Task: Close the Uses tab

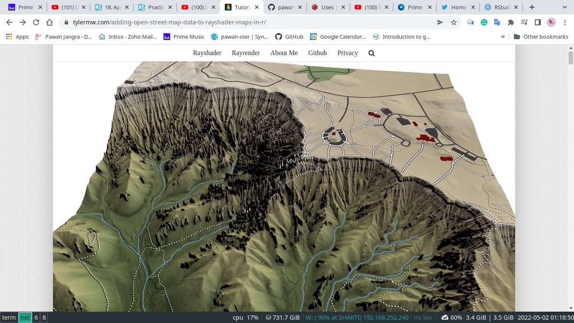Action: pyautogui.click(x=343, y=7)
